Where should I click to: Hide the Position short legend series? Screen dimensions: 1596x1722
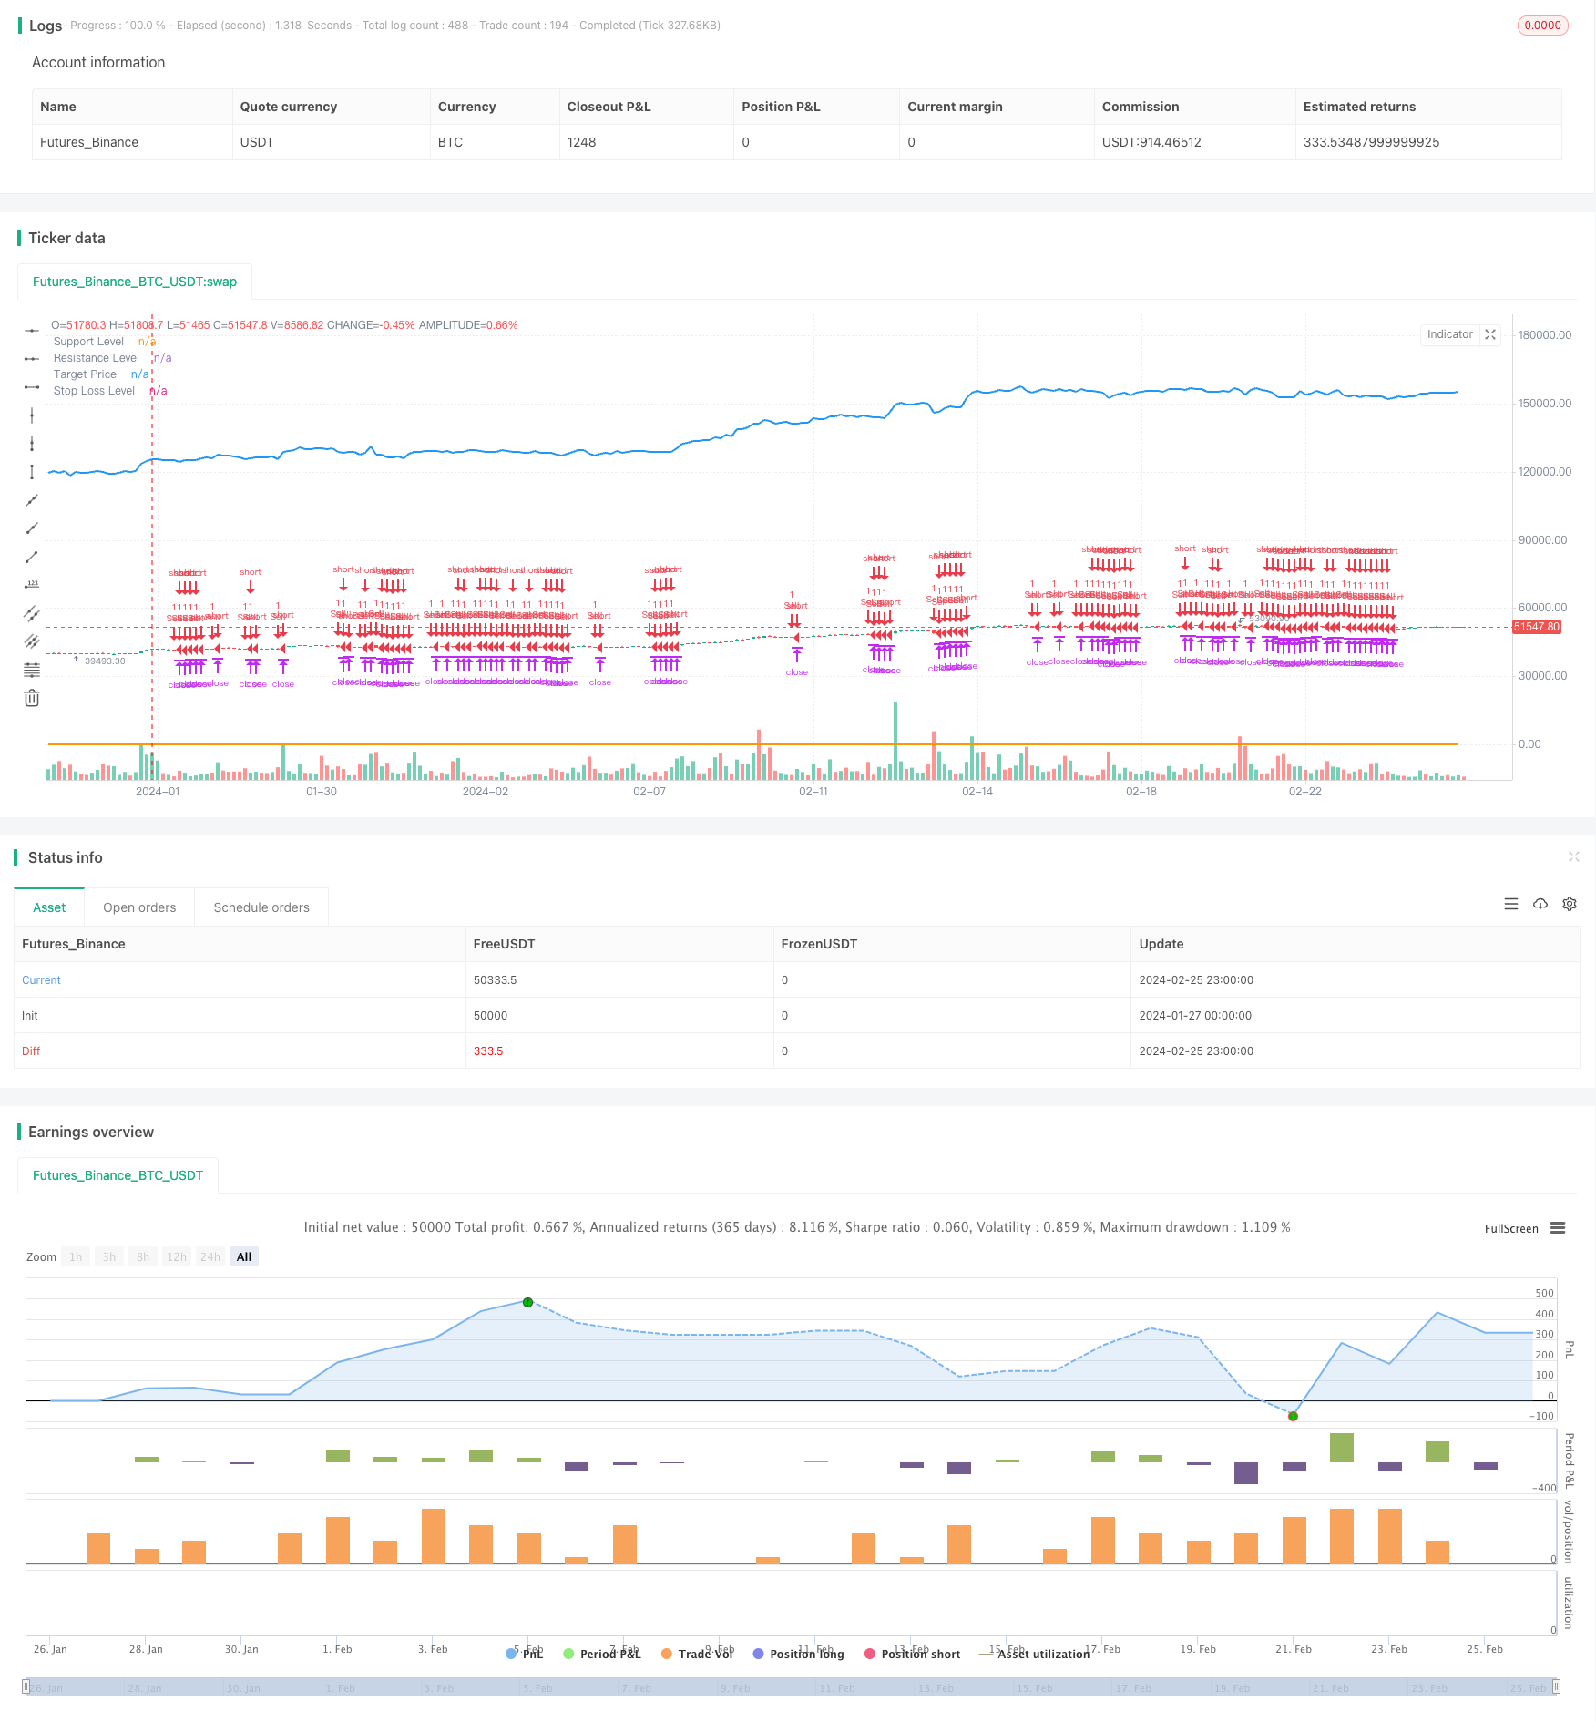[912, 1654]
